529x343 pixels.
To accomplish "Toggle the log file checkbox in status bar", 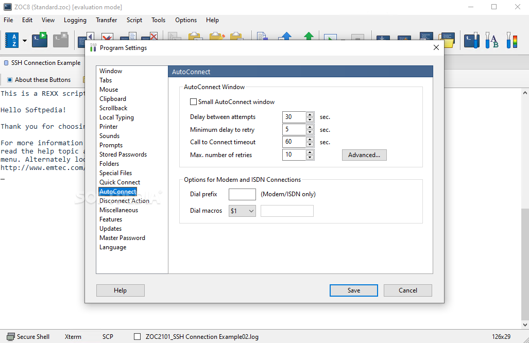I will [x=138, y=337].
